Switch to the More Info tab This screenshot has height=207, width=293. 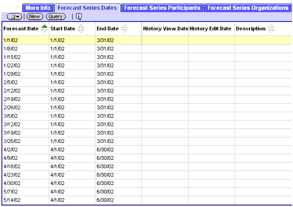[38, 8]
